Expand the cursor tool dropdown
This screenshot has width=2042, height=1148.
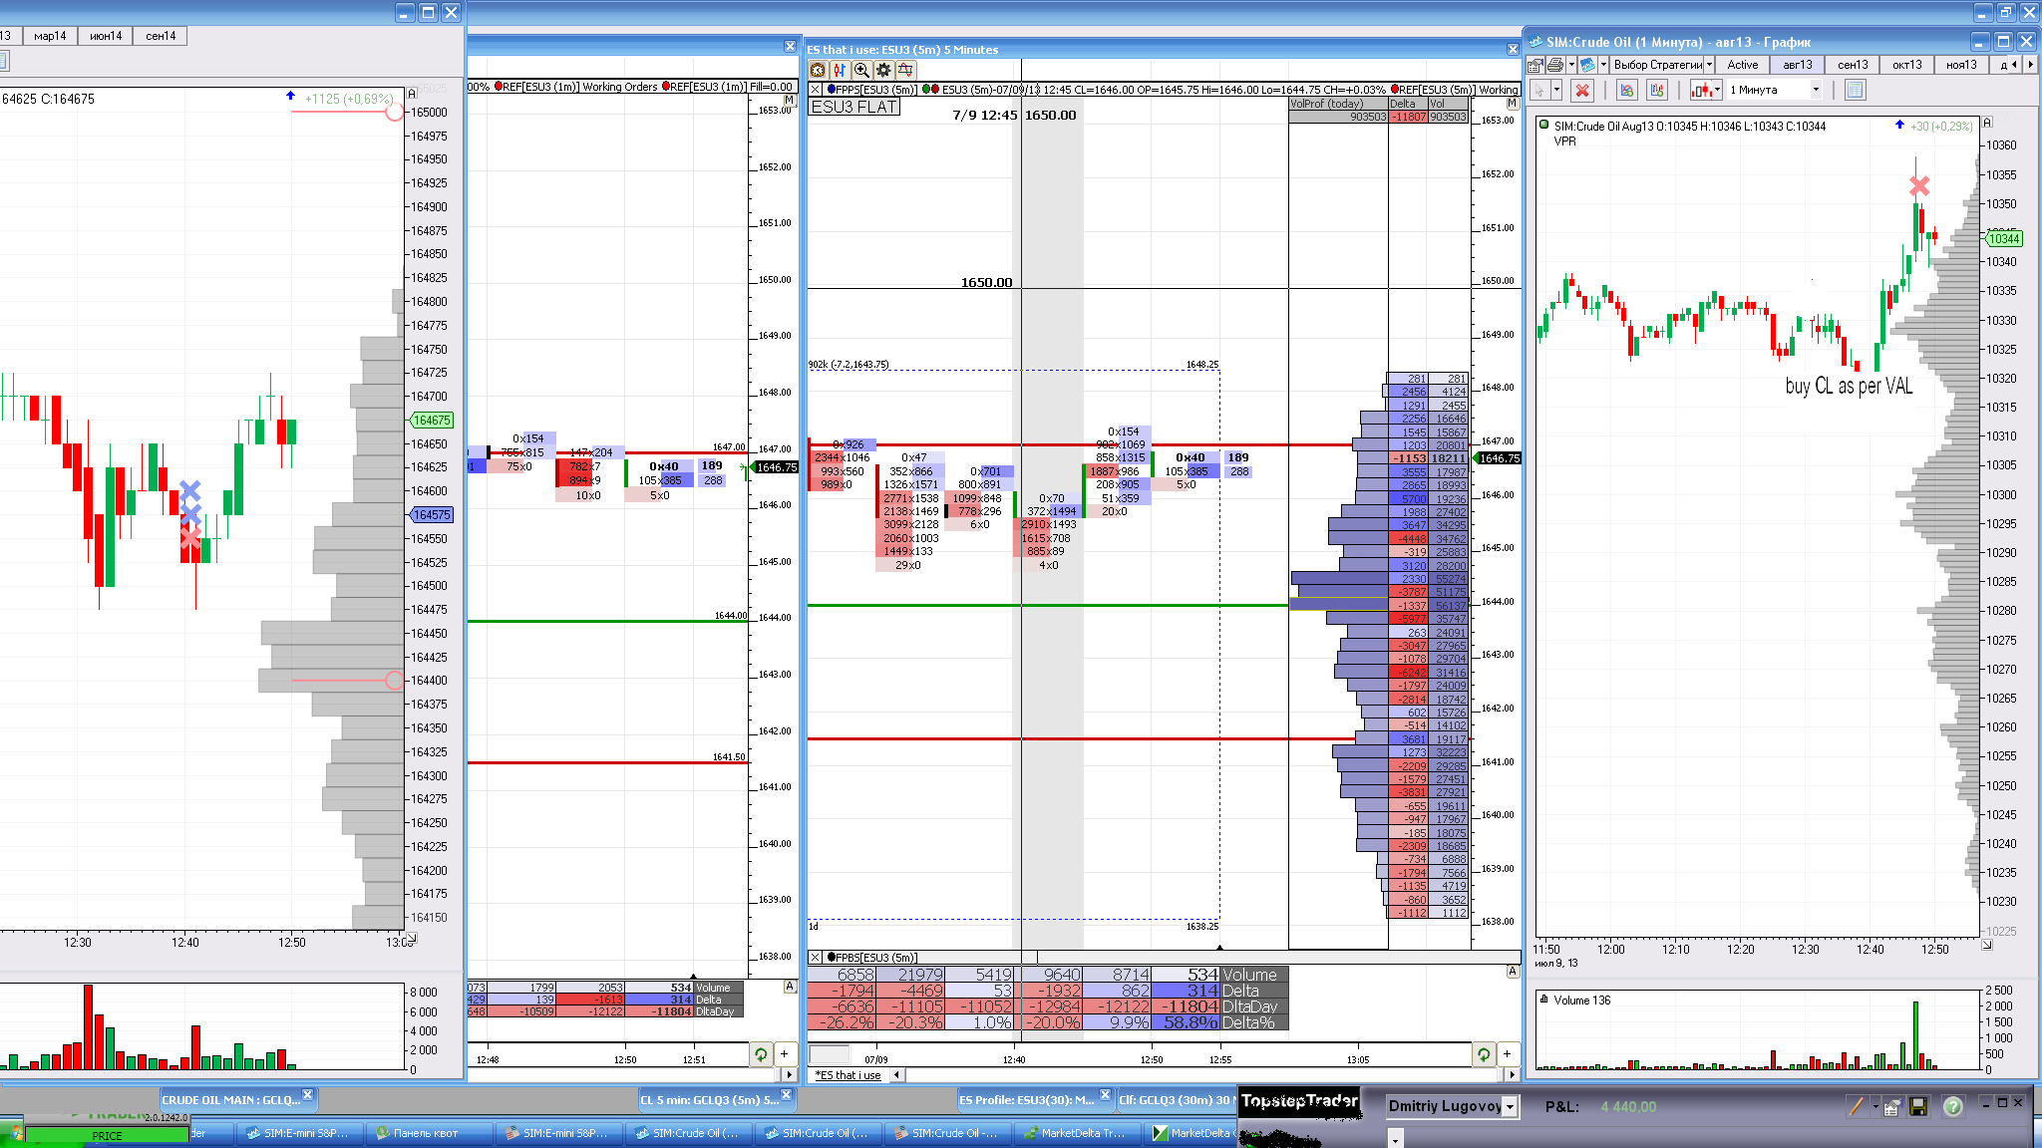pyautogui.click(x=1556, y=90)
